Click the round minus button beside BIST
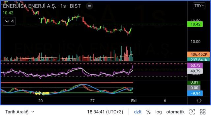 (x=89, y=6)
